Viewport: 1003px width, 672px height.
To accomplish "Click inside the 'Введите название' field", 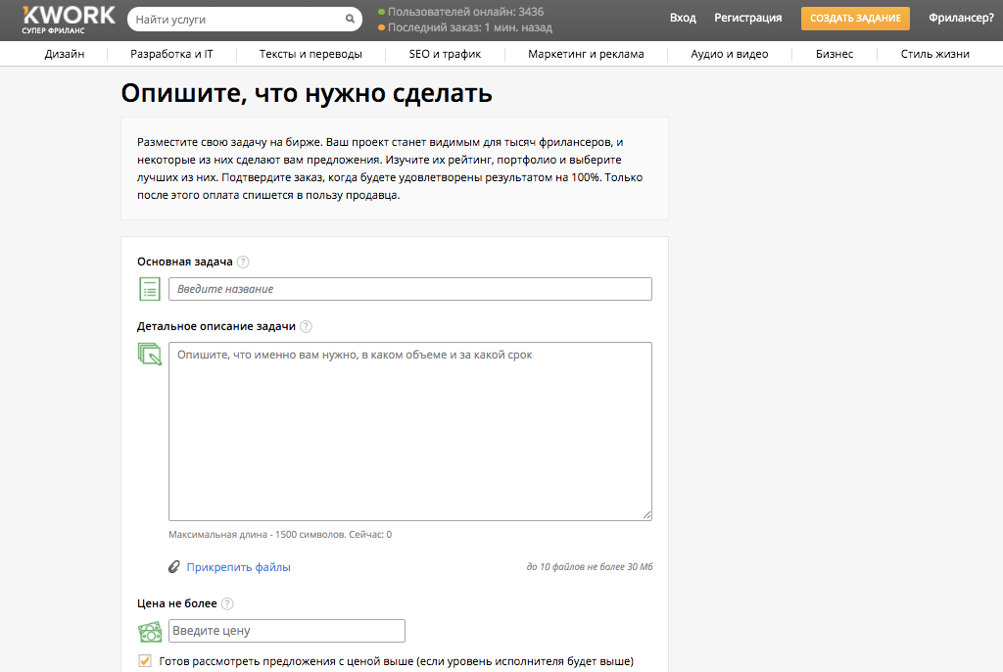I will 411,288.
